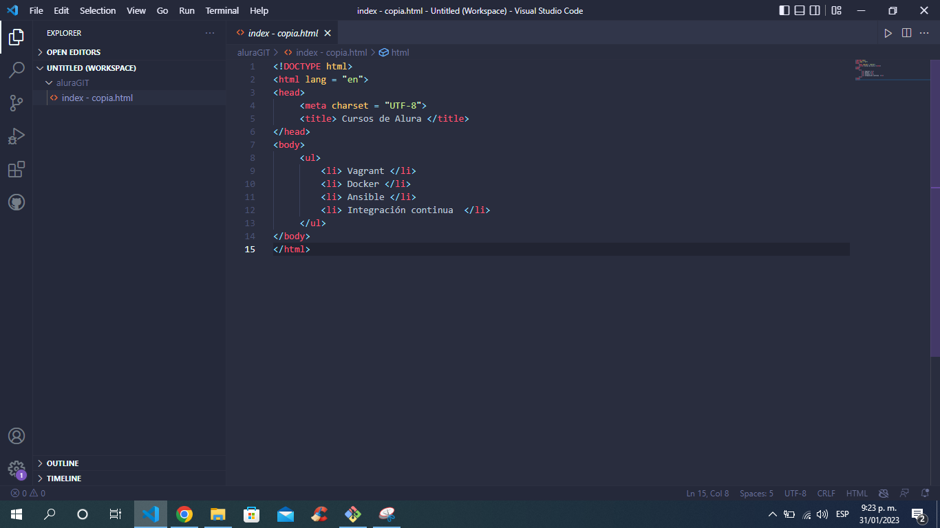Open the Search view in activity bar
Screen dimensions: 940x528
17,70
